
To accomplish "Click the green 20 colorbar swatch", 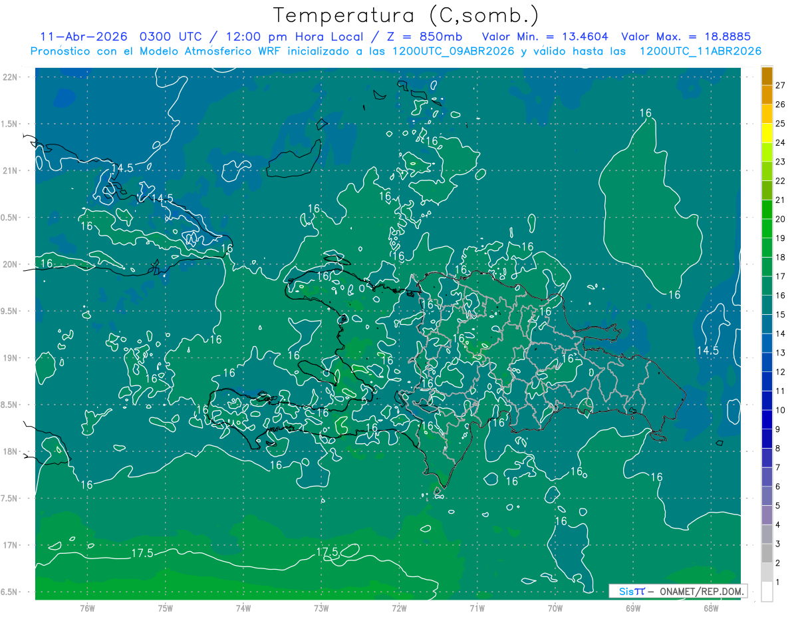I will pyautogui.click(x=767, y=210).
